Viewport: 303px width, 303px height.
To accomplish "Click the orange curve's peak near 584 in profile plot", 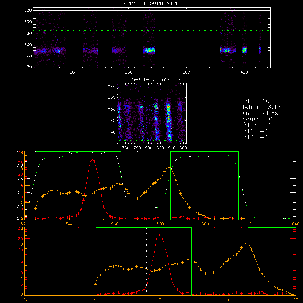I will tap(169, 168).
